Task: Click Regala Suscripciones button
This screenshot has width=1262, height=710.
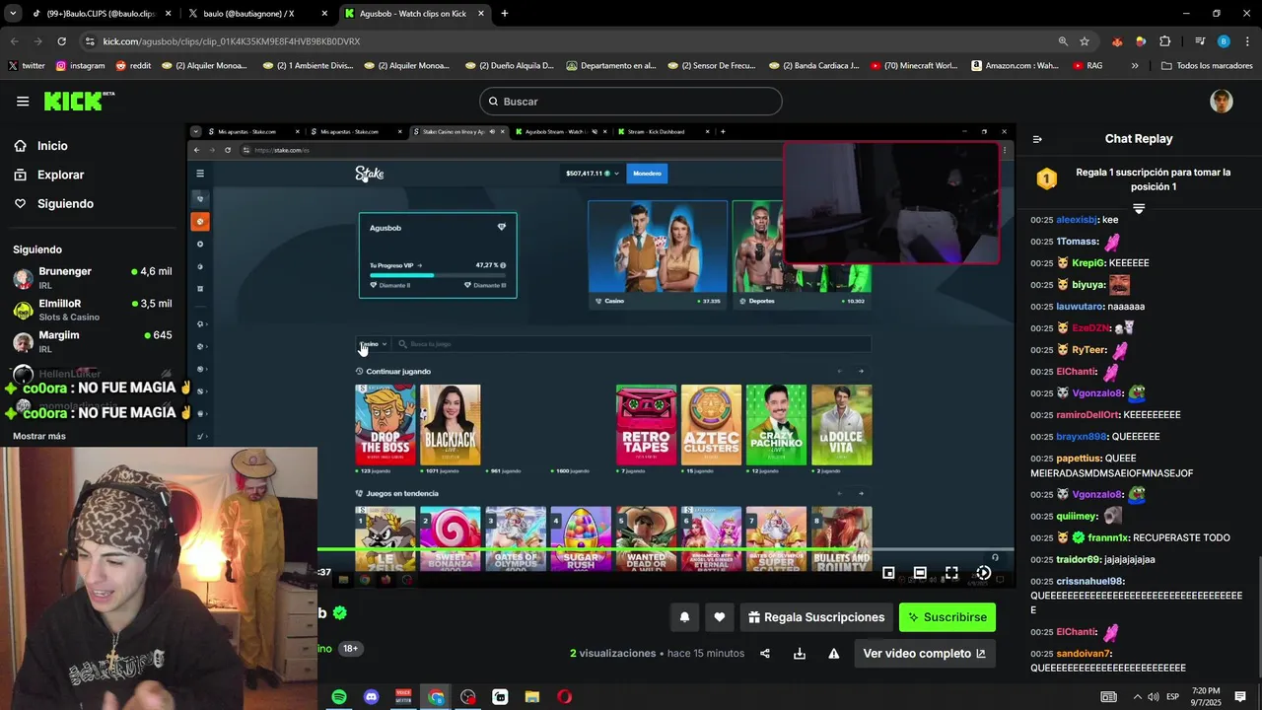Action: coord(816,617)
